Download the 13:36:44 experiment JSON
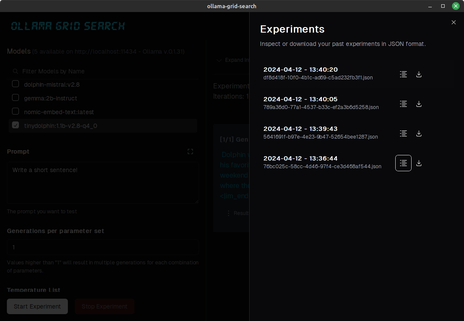The height and width of the screenshot is (321, 464). click(x=419, y=163)
